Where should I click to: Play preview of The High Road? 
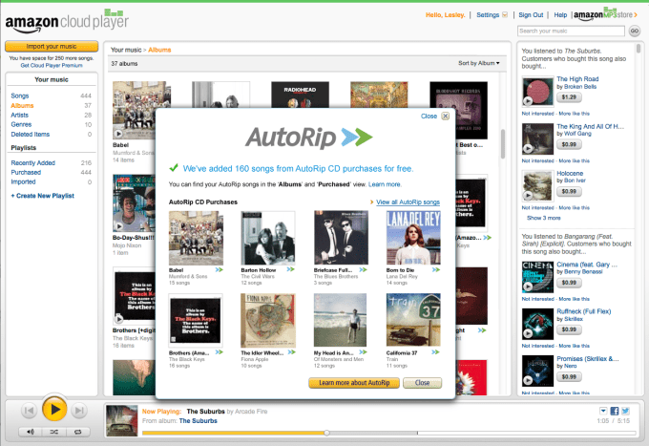[x=528, y=100]
